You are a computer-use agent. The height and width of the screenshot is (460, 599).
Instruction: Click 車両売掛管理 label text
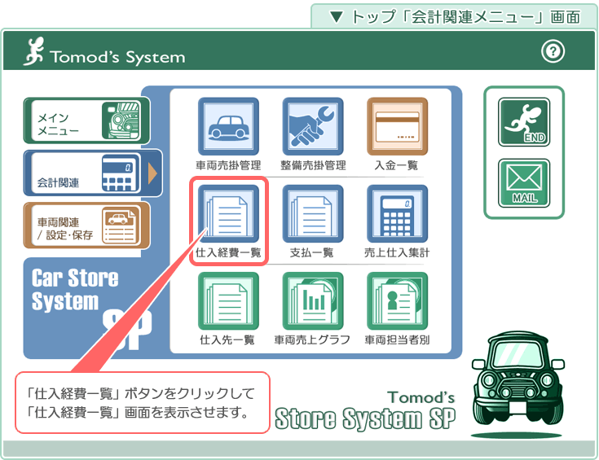[x=228, y=165]
